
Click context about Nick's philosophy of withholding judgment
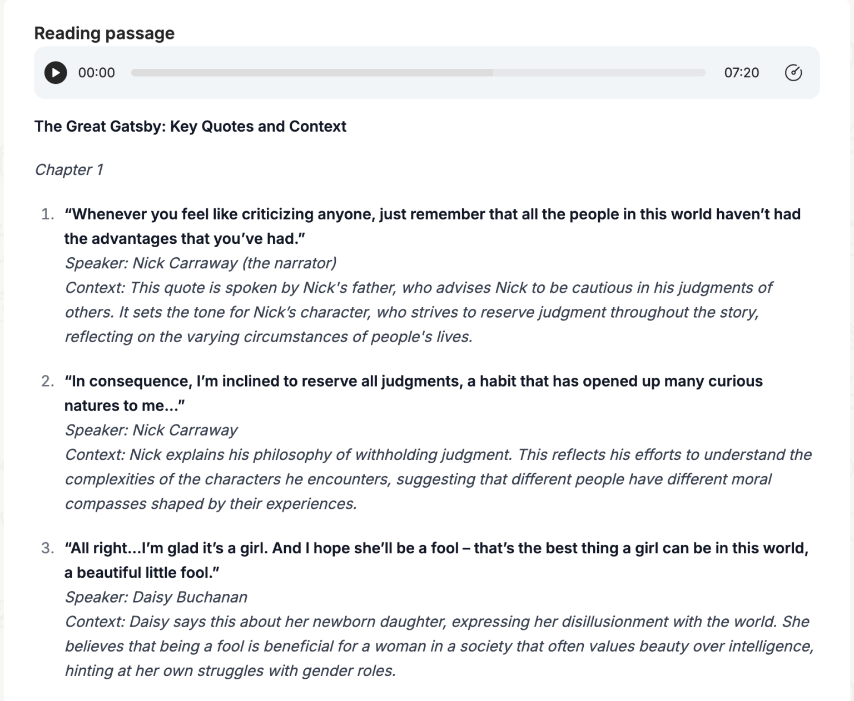pyautogui.click(x=438, y=479)
